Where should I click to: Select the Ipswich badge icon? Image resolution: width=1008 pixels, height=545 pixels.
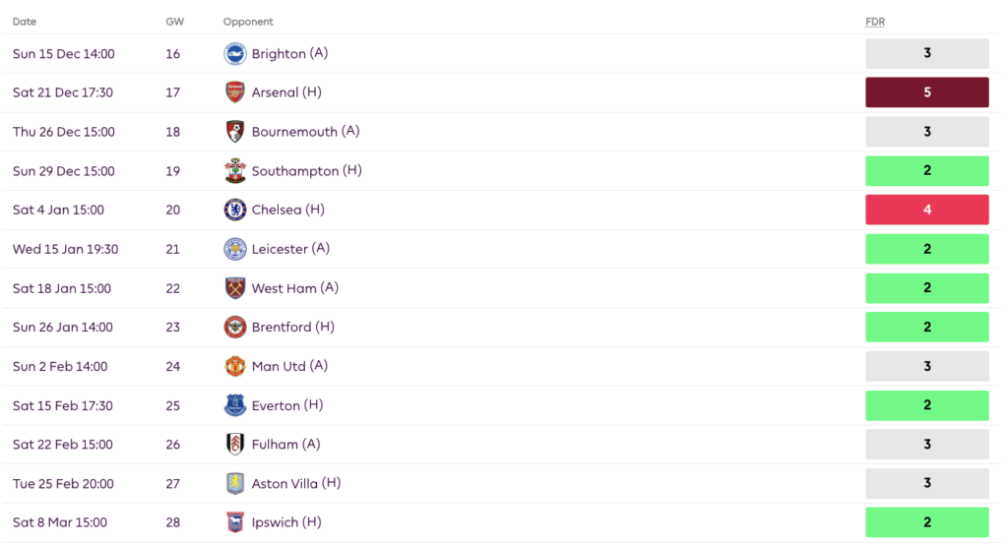(x=234, y=522)
